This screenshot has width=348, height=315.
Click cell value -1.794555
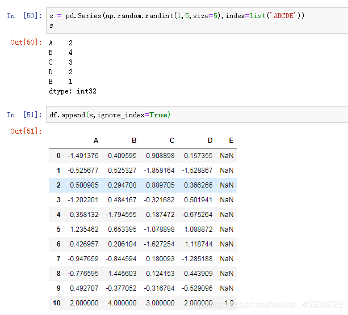[x=121, y=215]
